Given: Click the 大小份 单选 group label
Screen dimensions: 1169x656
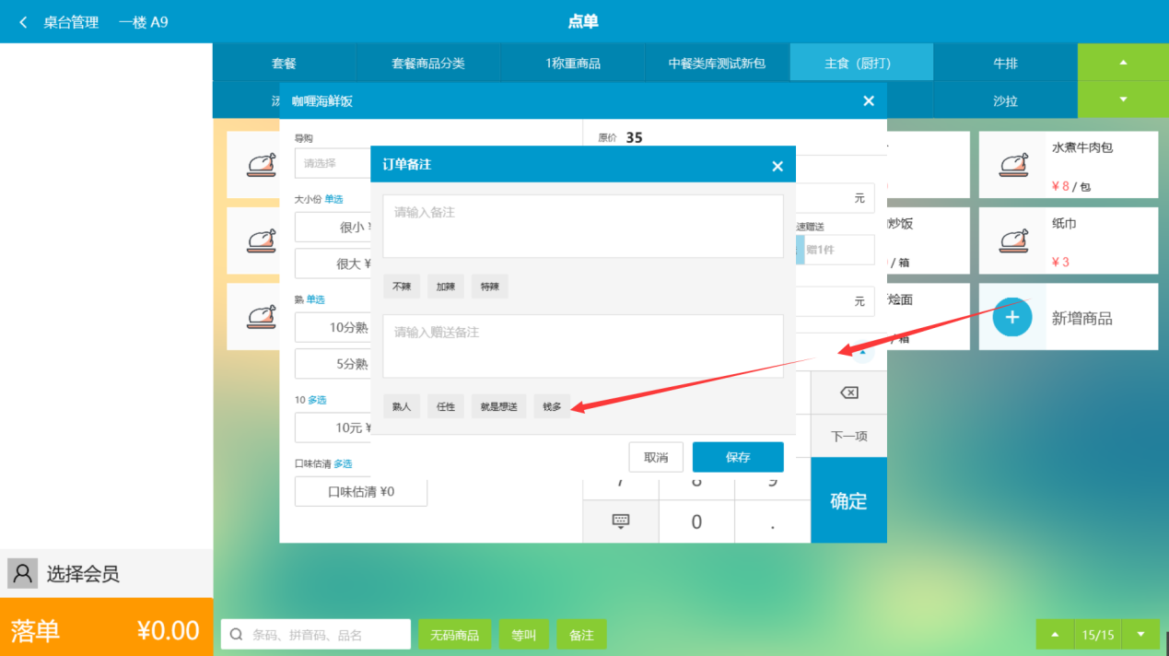Looking at the screenshot, I should tap(319, 199).
